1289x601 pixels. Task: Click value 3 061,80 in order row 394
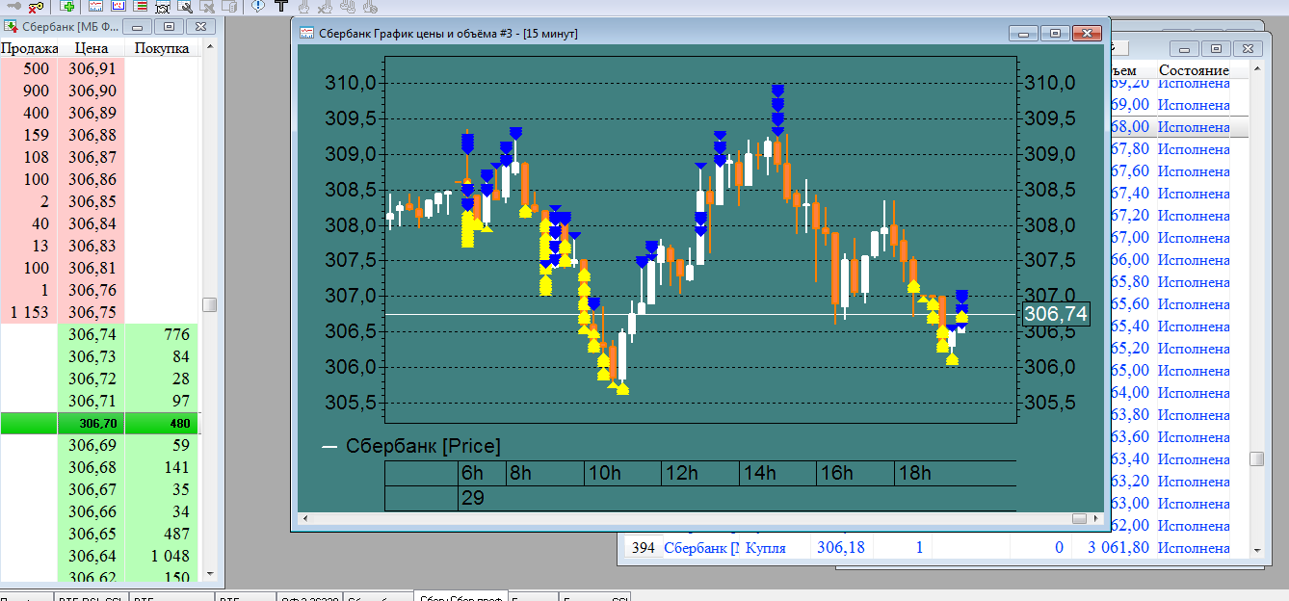pyautogui.click(x=1118, y=547)
